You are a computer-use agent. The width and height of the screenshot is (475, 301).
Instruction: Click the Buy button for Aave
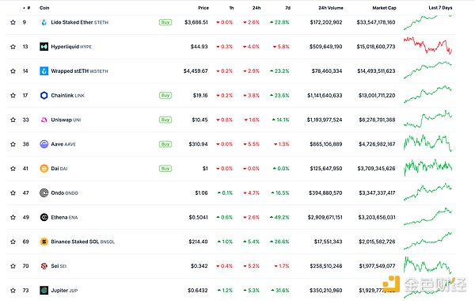(x=165, y=144)
